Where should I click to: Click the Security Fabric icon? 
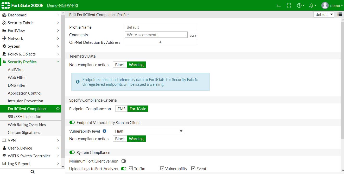tap(4, 23)
